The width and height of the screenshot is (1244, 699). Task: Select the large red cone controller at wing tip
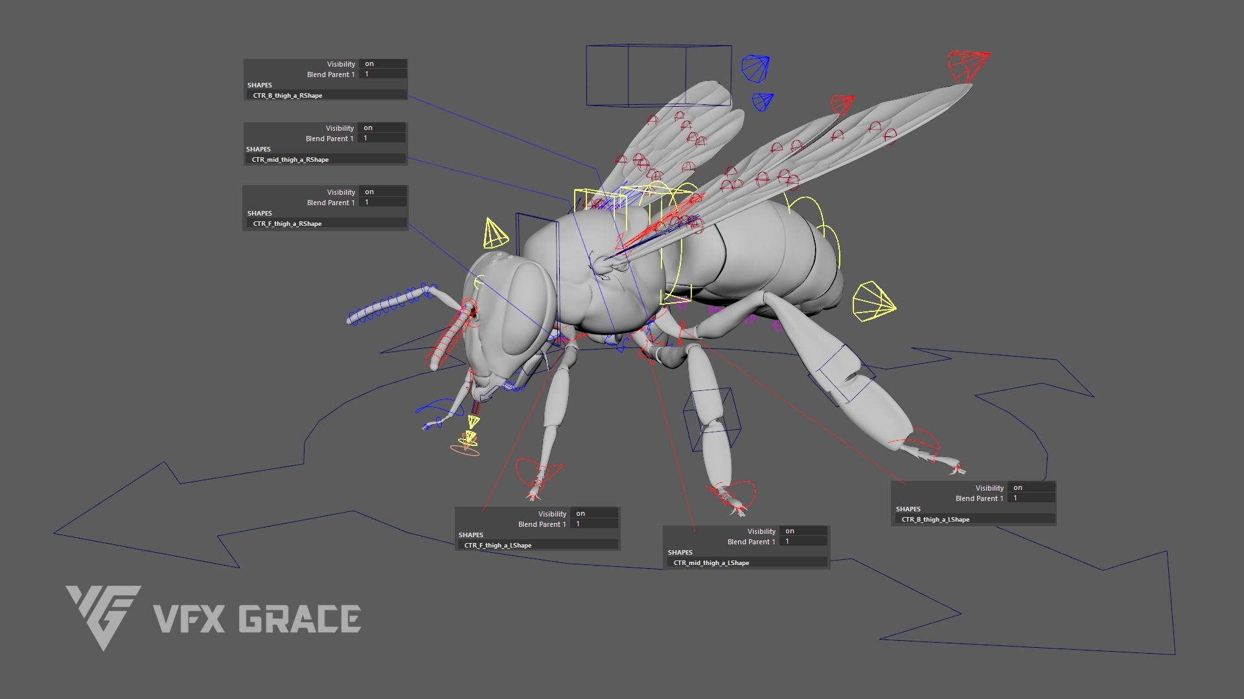click(x=968, y=66)
